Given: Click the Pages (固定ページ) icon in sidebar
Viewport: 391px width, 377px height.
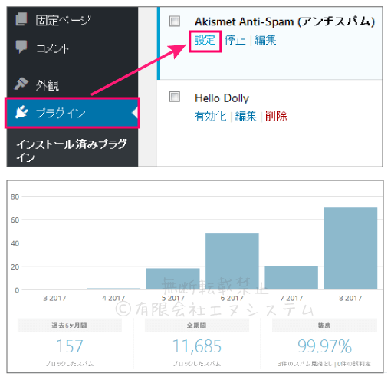Looking at the screenshot, I should tap(21, 19).
